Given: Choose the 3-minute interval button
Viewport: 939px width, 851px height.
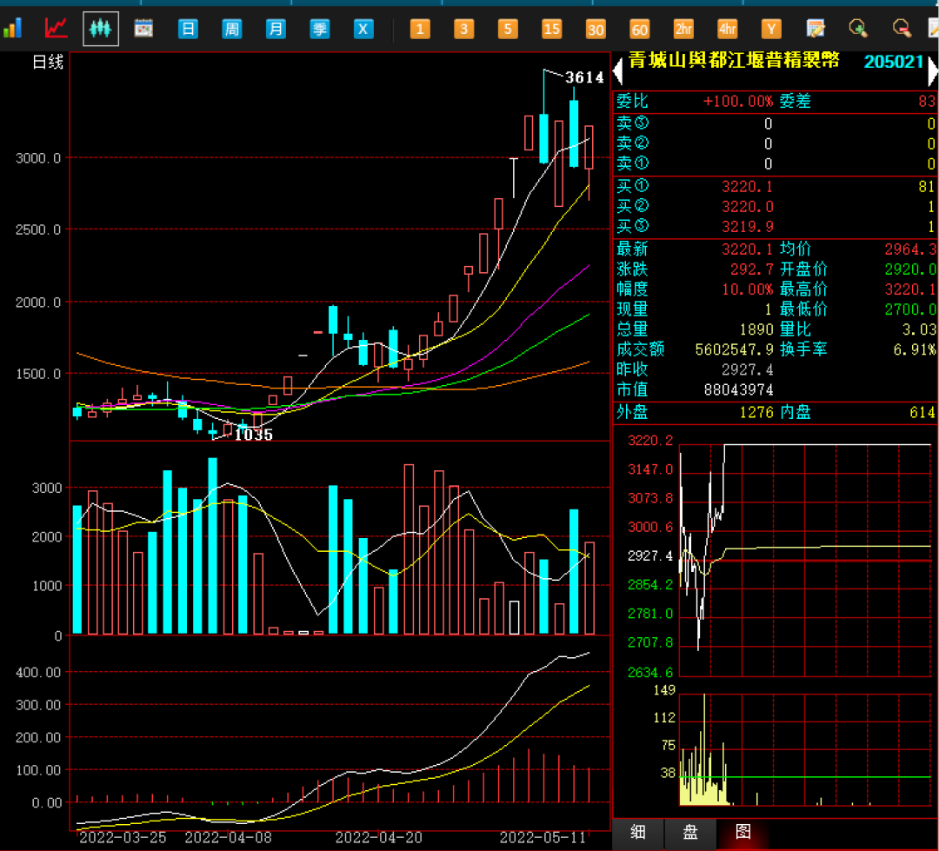Looking at the screenshot, I should (463, 29).
